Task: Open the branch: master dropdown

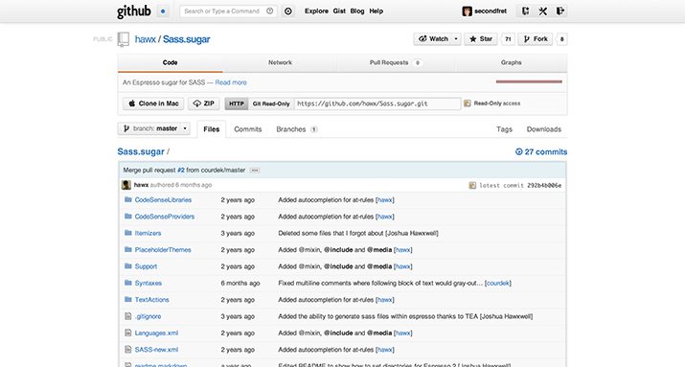Action: coord(154,128)
